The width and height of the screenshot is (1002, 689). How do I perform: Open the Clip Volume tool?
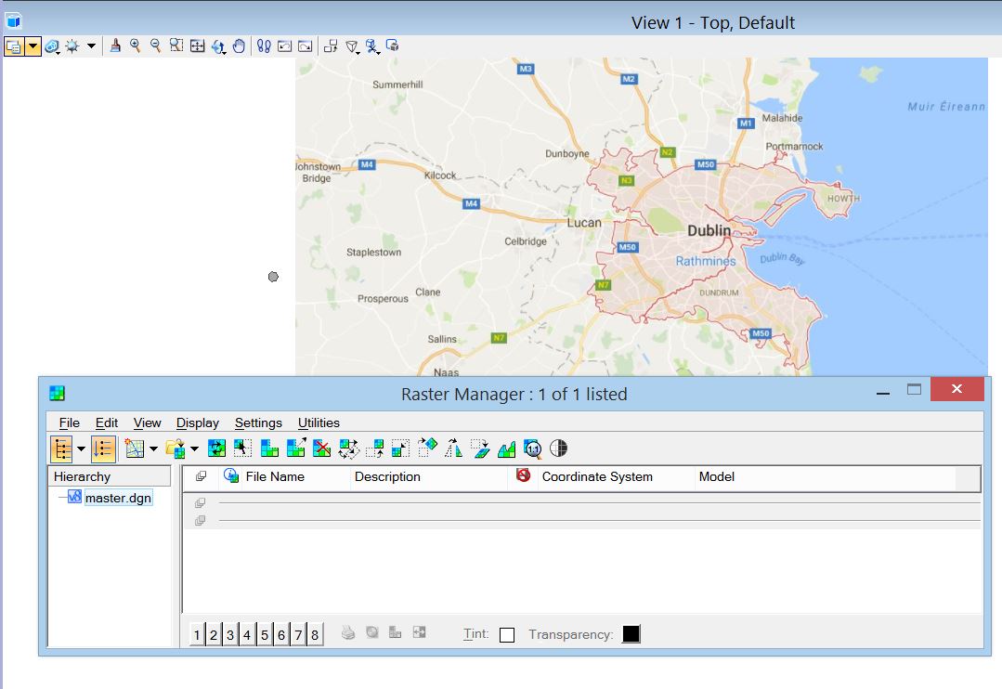point(352,46)
